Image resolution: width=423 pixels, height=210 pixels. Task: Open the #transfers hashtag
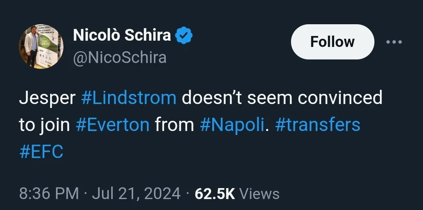[318, 125]
